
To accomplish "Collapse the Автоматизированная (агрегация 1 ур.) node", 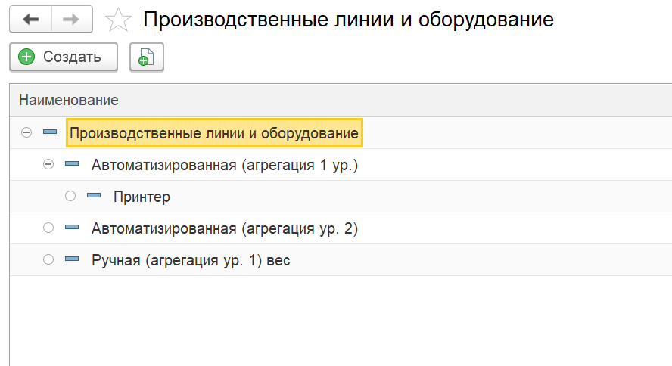I will click(x=49, y=164).
